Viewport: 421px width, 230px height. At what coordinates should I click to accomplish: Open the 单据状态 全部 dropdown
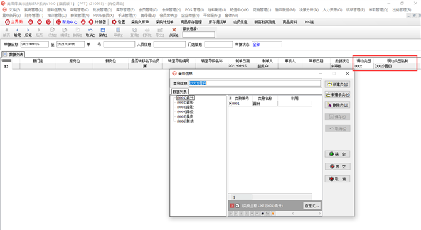(267, 45)
